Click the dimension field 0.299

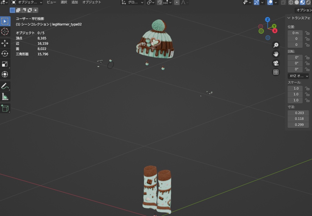click(298, 125)
